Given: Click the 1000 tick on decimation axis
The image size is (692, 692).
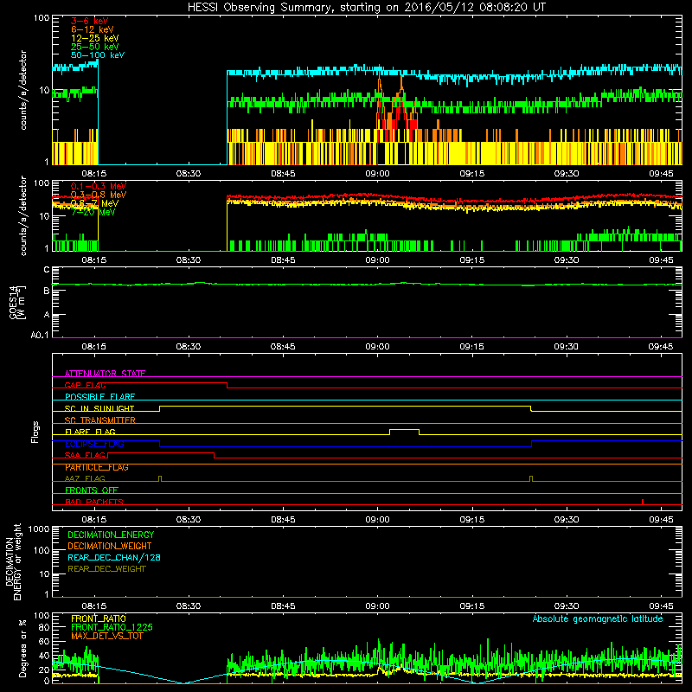Looking at the screenshot, I should tap(39, 529).
